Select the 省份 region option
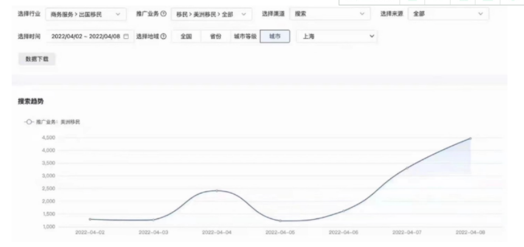Viewport: 524px width, 247px height. point(215,37)
